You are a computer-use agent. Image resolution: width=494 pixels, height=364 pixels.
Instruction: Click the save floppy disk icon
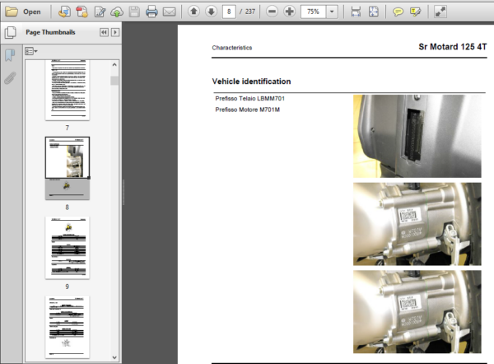[x=134, y=12]
